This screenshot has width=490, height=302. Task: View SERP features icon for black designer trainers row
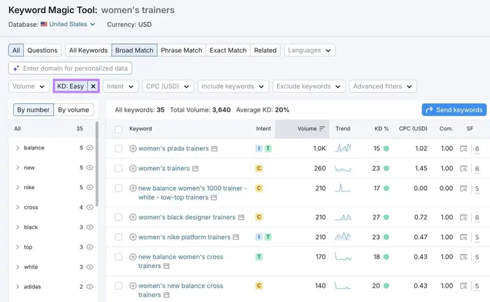464,217
